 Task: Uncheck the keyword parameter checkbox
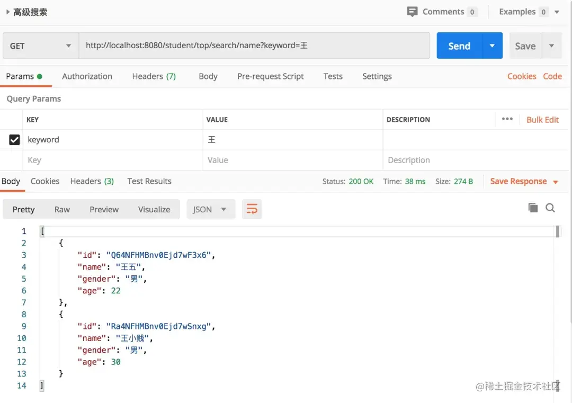click(14, 139)
